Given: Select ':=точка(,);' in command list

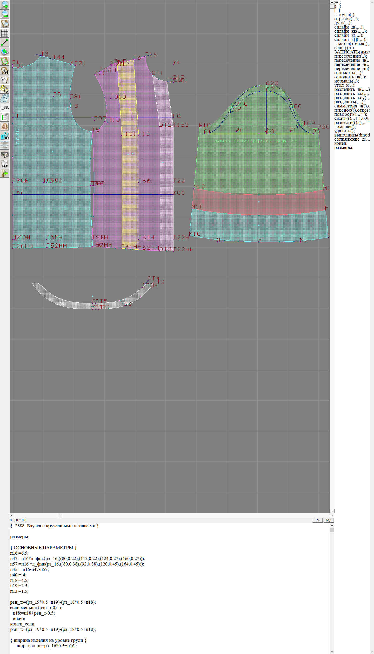Looking at the screenshot, I should pyautogui.click(x=345, y=15).
